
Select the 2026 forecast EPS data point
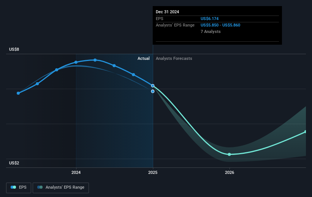pos(229,154)
